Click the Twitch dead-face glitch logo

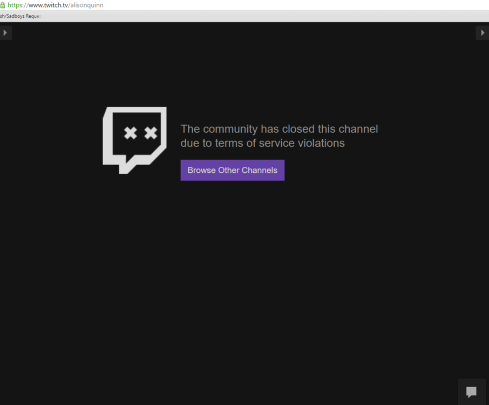pos(134,140)
